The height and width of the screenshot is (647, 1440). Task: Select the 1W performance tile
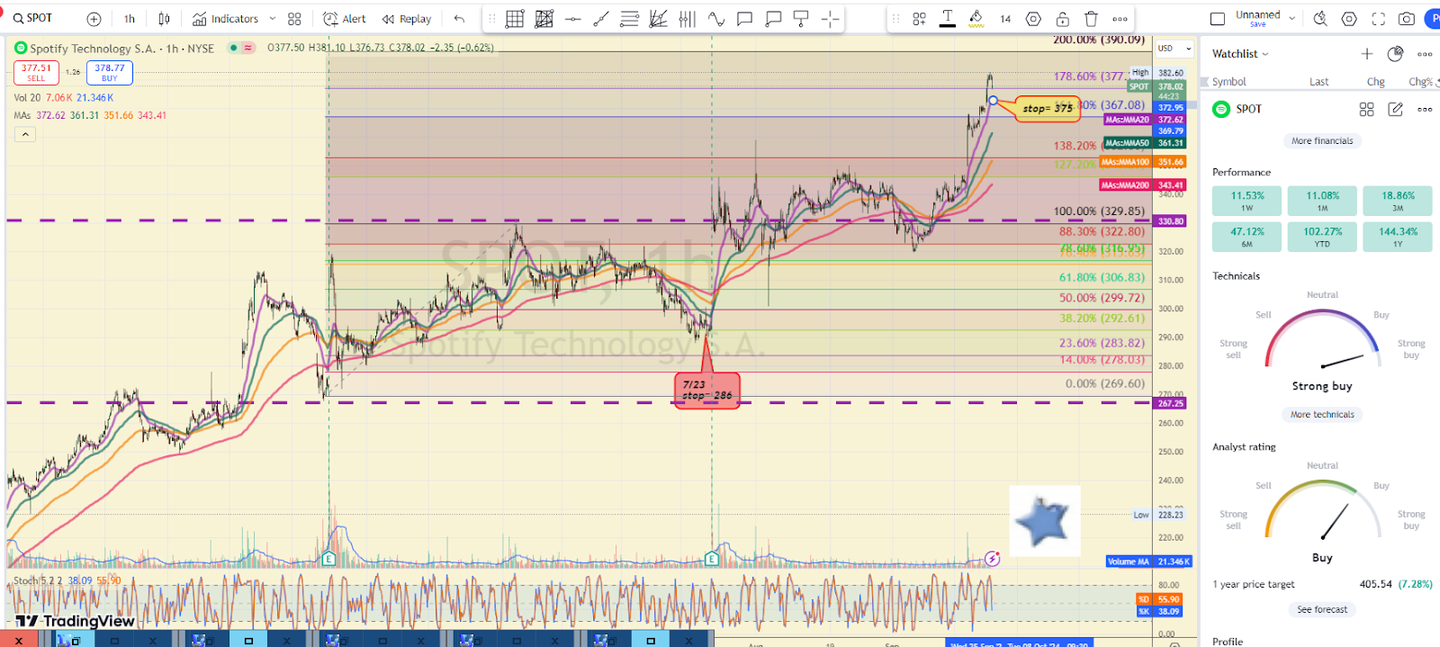1247,201
